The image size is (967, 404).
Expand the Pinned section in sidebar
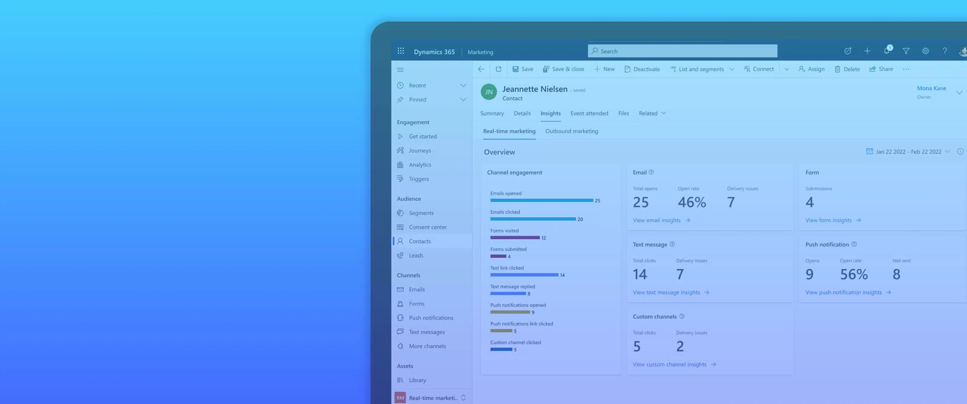(x=463, y=100)
